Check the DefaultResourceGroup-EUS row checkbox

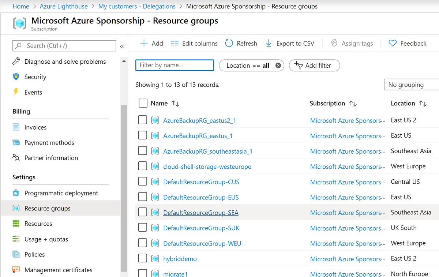143,196
